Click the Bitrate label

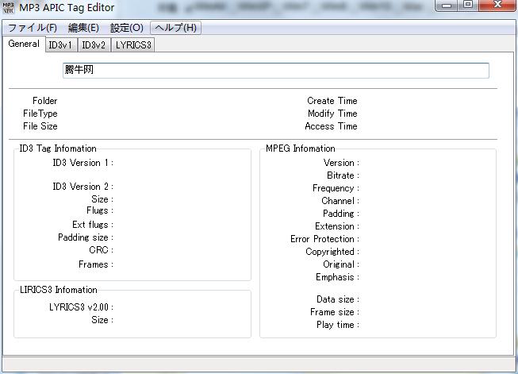point(343,175)
